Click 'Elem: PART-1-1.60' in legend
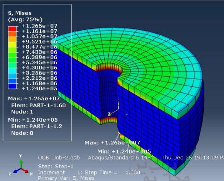 pyautogui.click(x=38, y=106)
